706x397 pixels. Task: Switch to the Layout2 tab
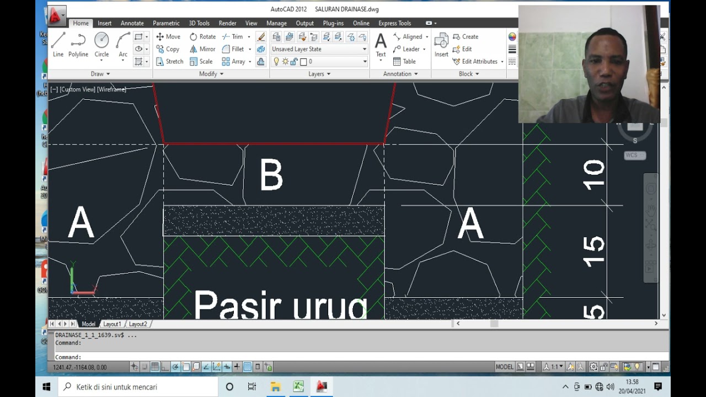tap(137, 324)
